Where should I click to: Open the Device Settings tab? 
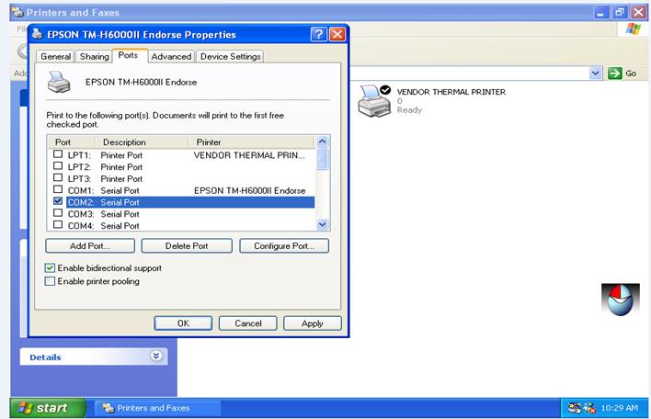pyautogui.click(x=231, y=56)
